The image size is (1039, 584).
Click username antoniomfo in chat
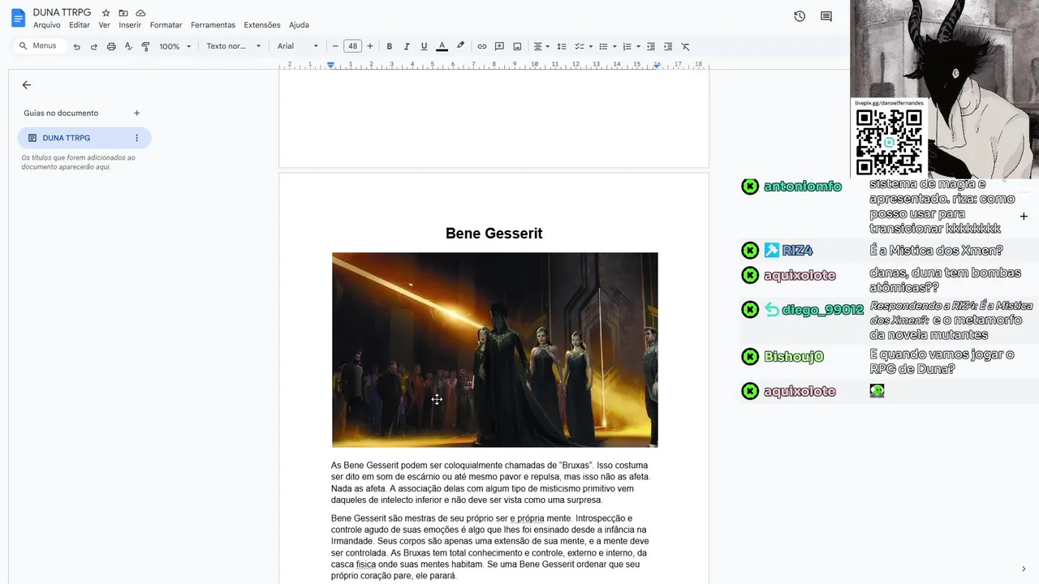pyautogui.click(x=803, y=187)
